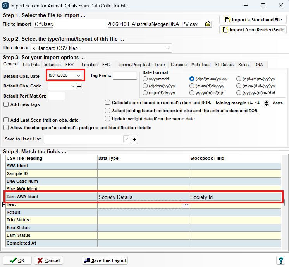This screenshot has width=289, height=267.
Task: Add new user list with plus button
Action: coord(134,139)
